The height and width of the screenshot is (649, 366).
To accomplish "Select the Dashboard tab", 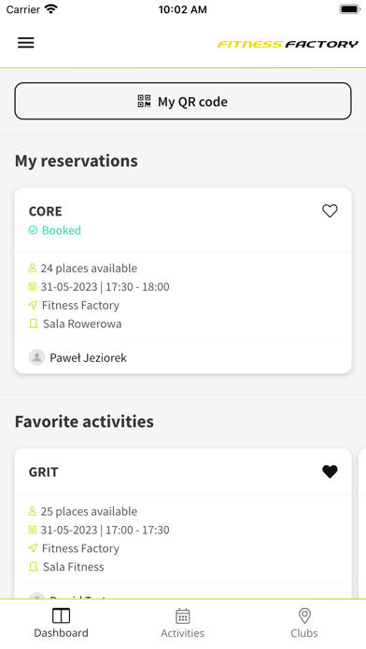I will (61, 623).
